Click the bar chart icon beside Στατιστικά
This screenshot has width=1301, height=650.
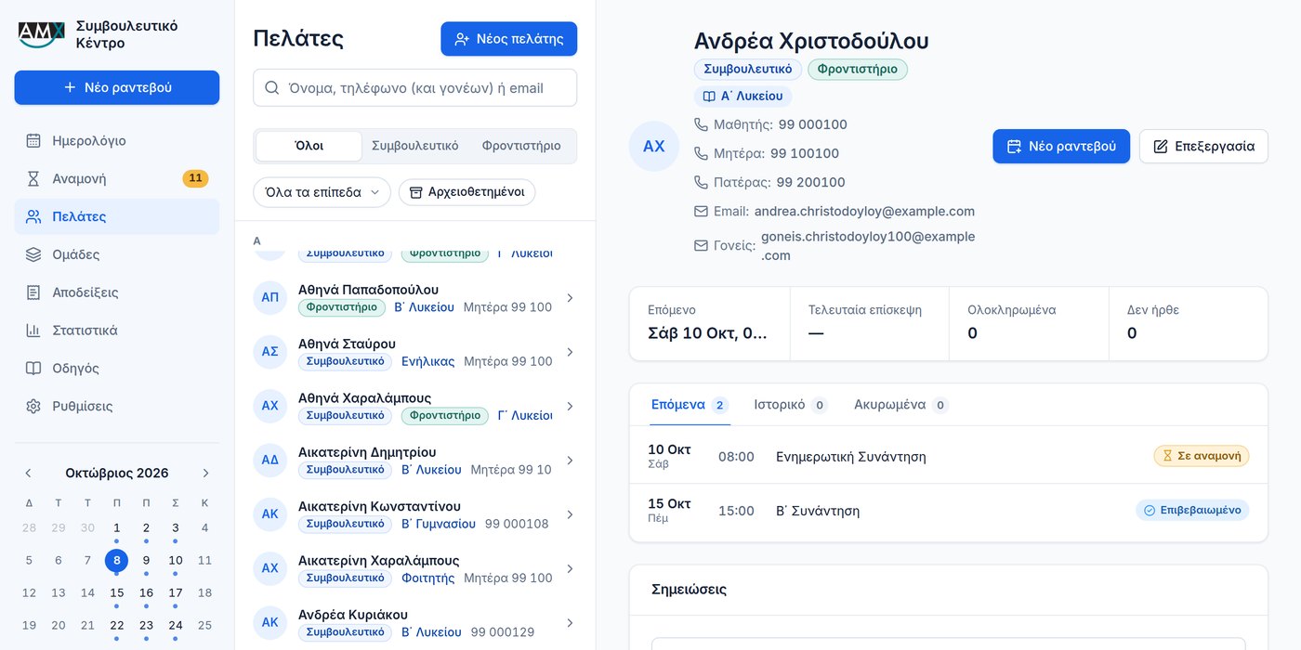pyautogui.click(x=33, y=331)
